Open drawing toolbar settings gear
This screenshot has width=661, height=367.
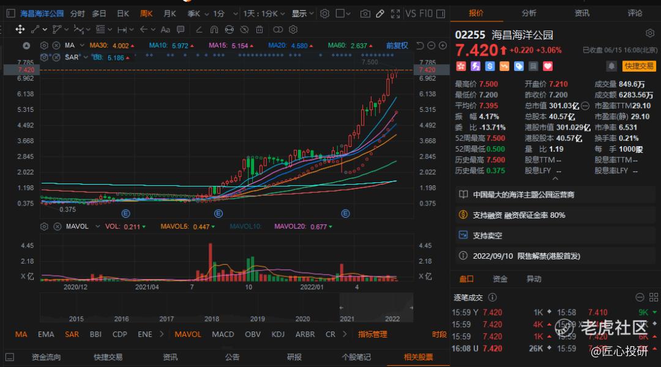(293, 29)
